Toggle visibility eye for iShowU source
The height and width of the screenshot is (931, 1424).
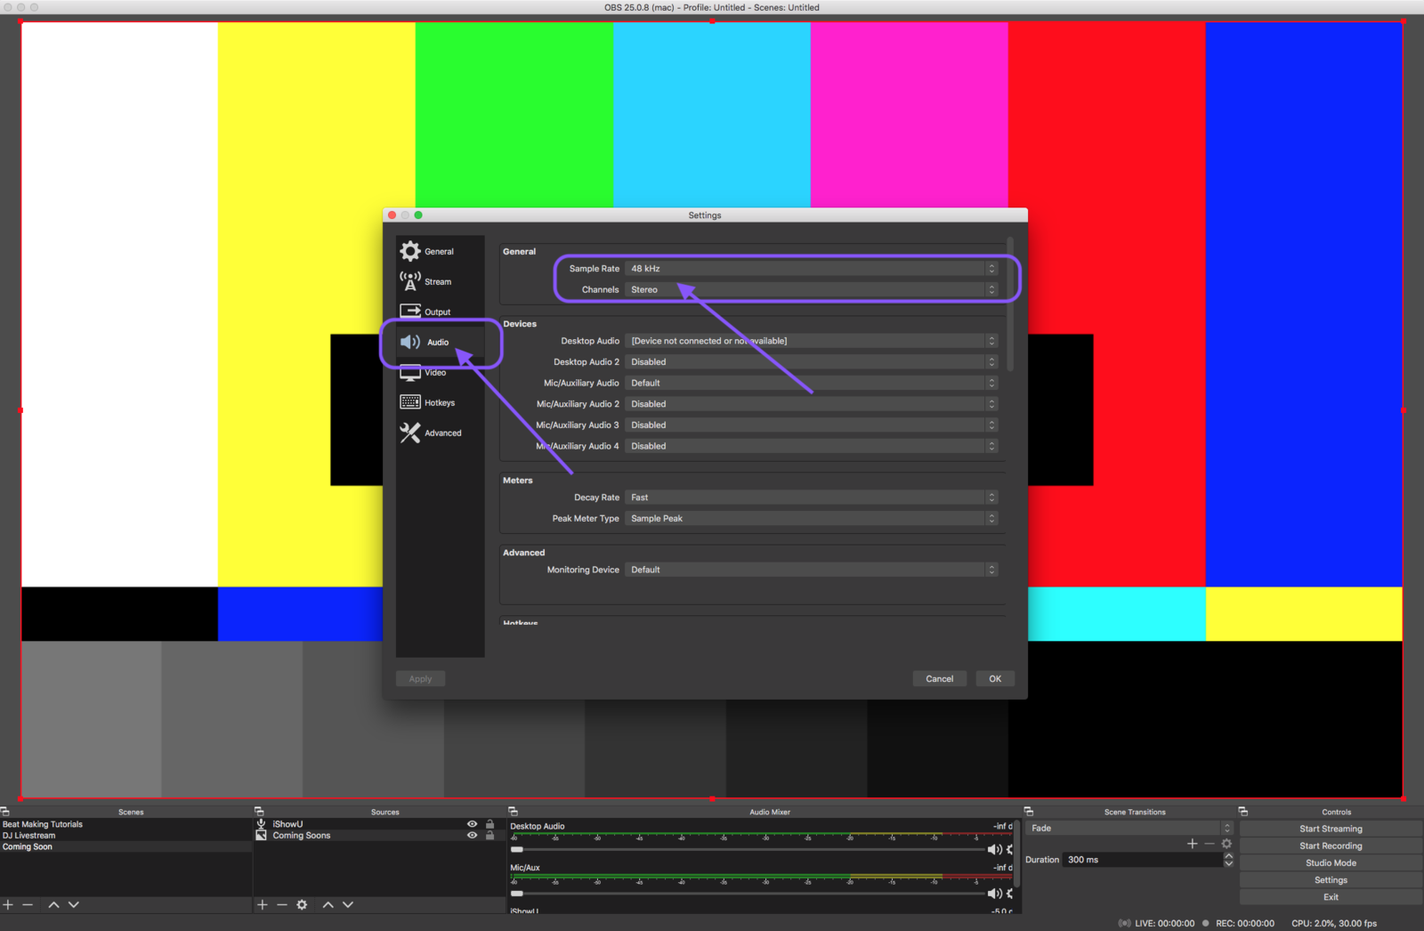click(472, 824)
